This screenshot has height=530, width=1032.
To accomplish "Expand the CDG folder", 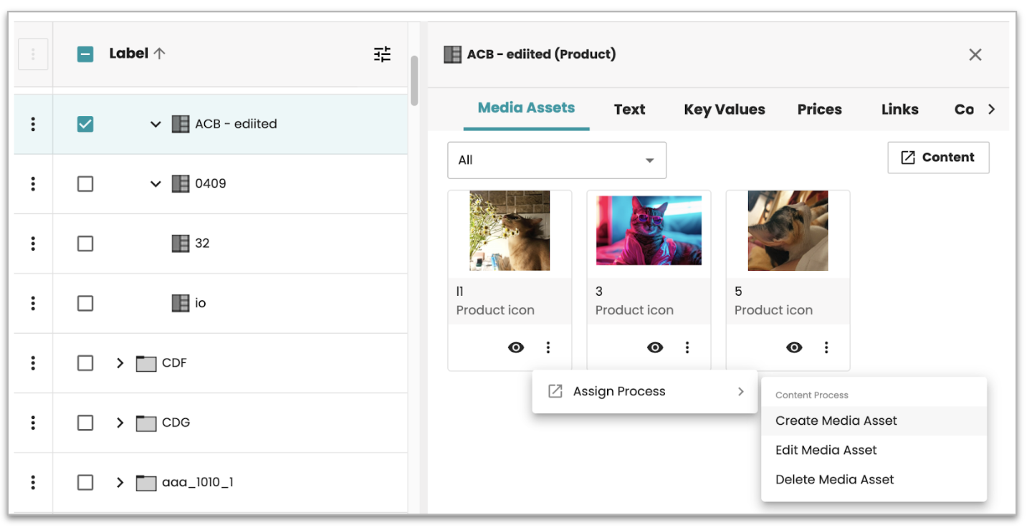I will tap(120, 423).
